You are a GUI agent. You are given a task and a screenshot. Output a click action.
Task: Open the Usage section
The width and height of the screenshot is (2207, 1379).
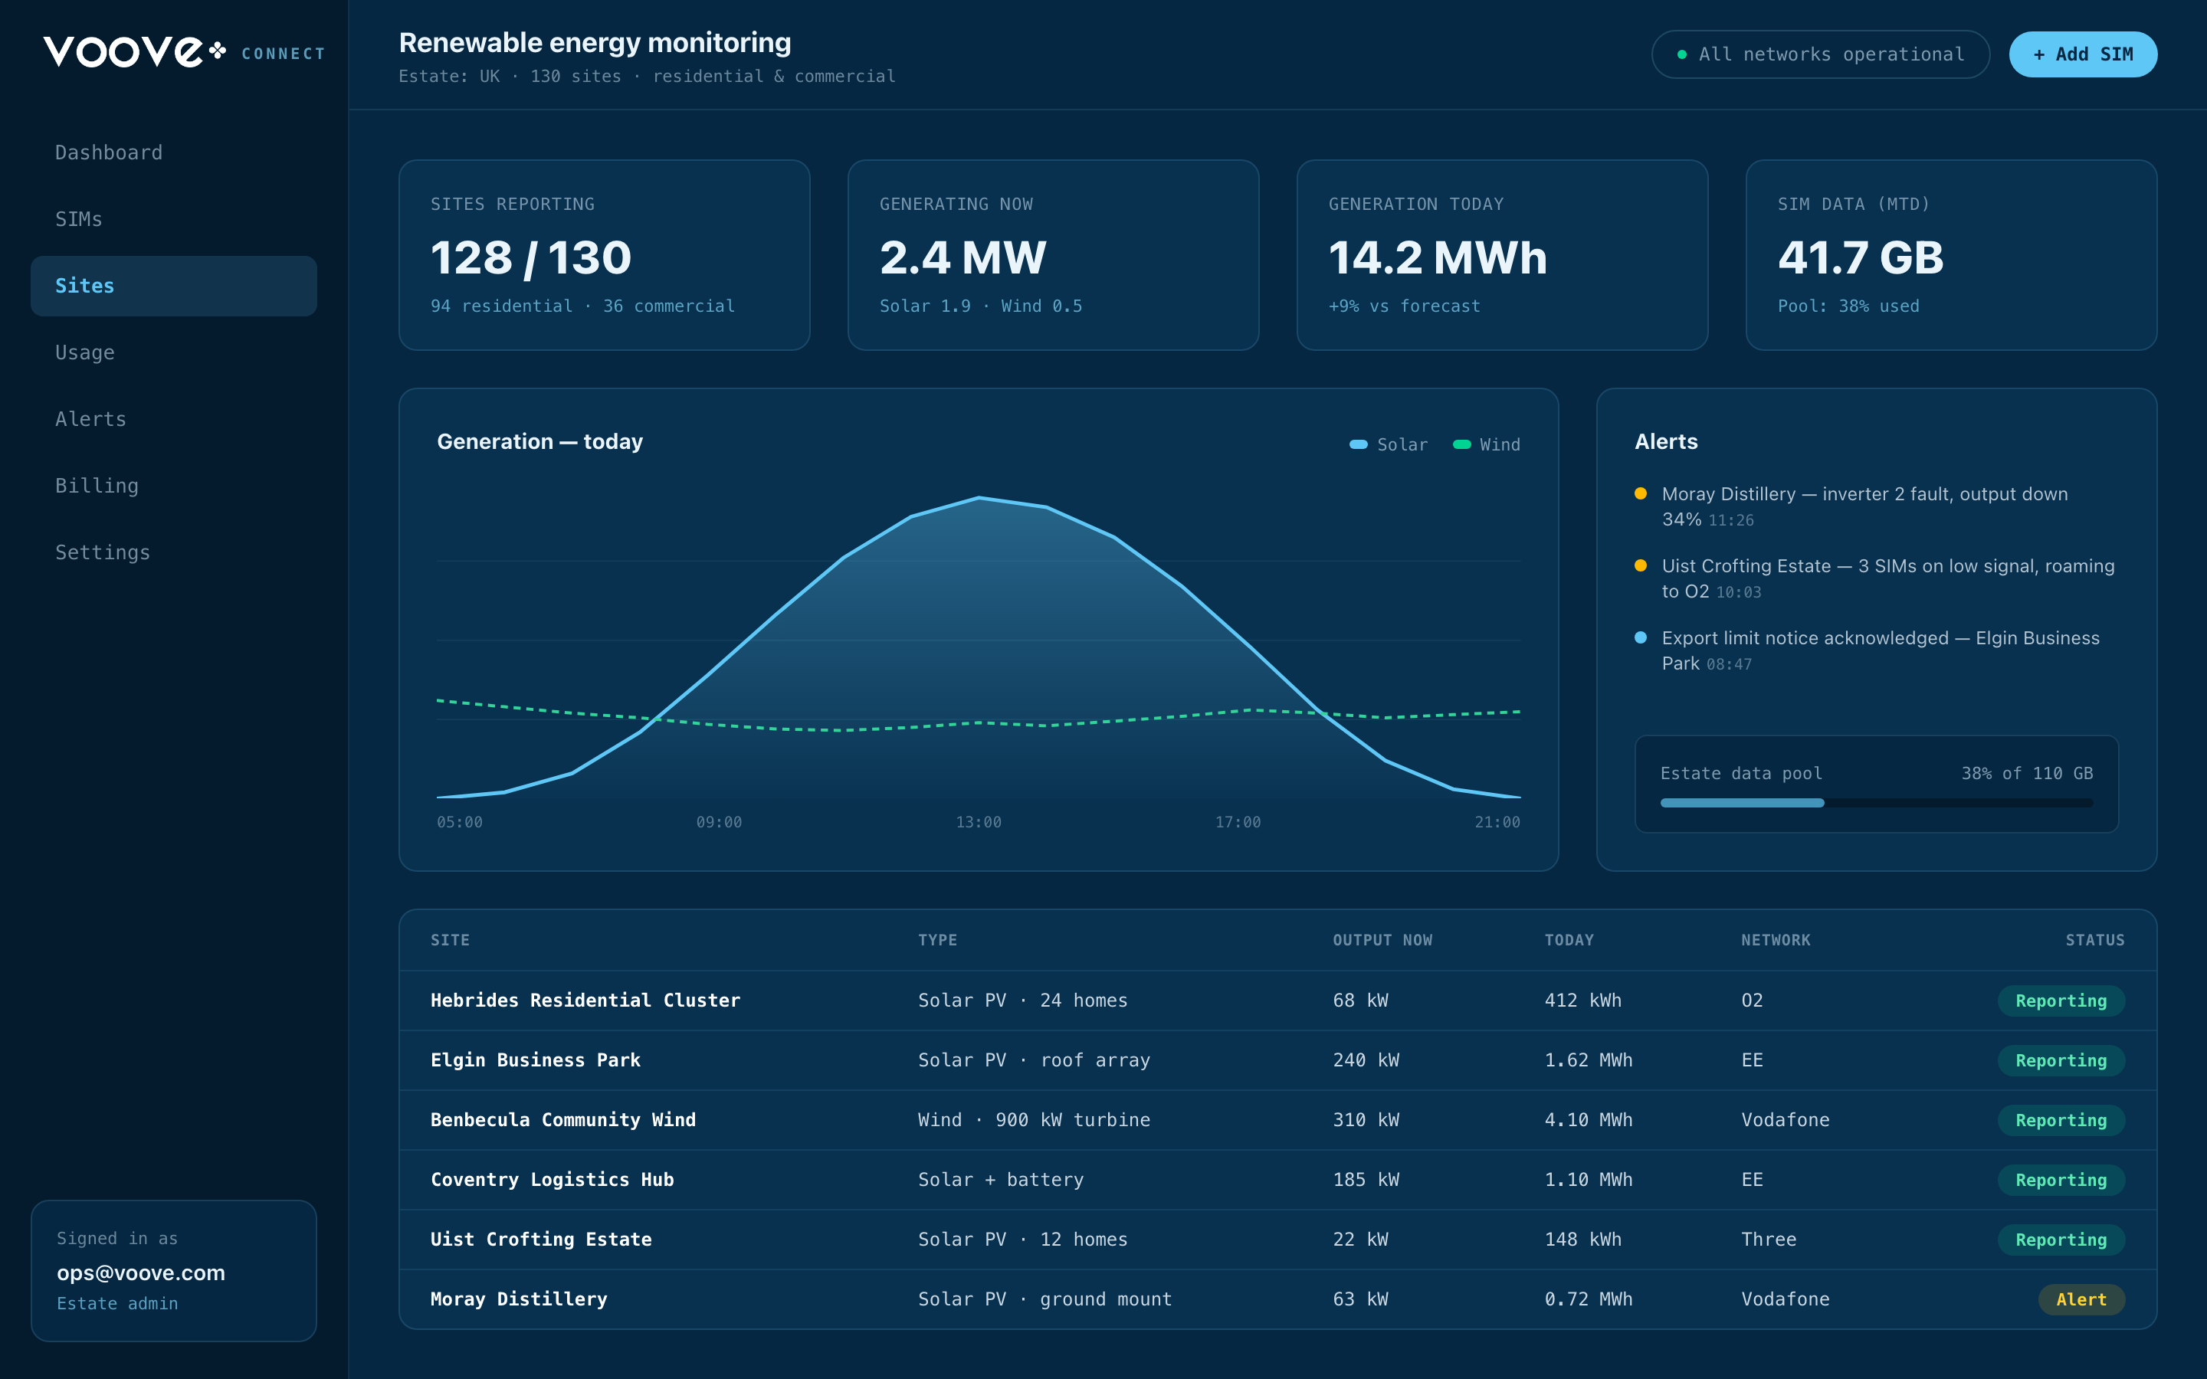click(x=173, y=352)
